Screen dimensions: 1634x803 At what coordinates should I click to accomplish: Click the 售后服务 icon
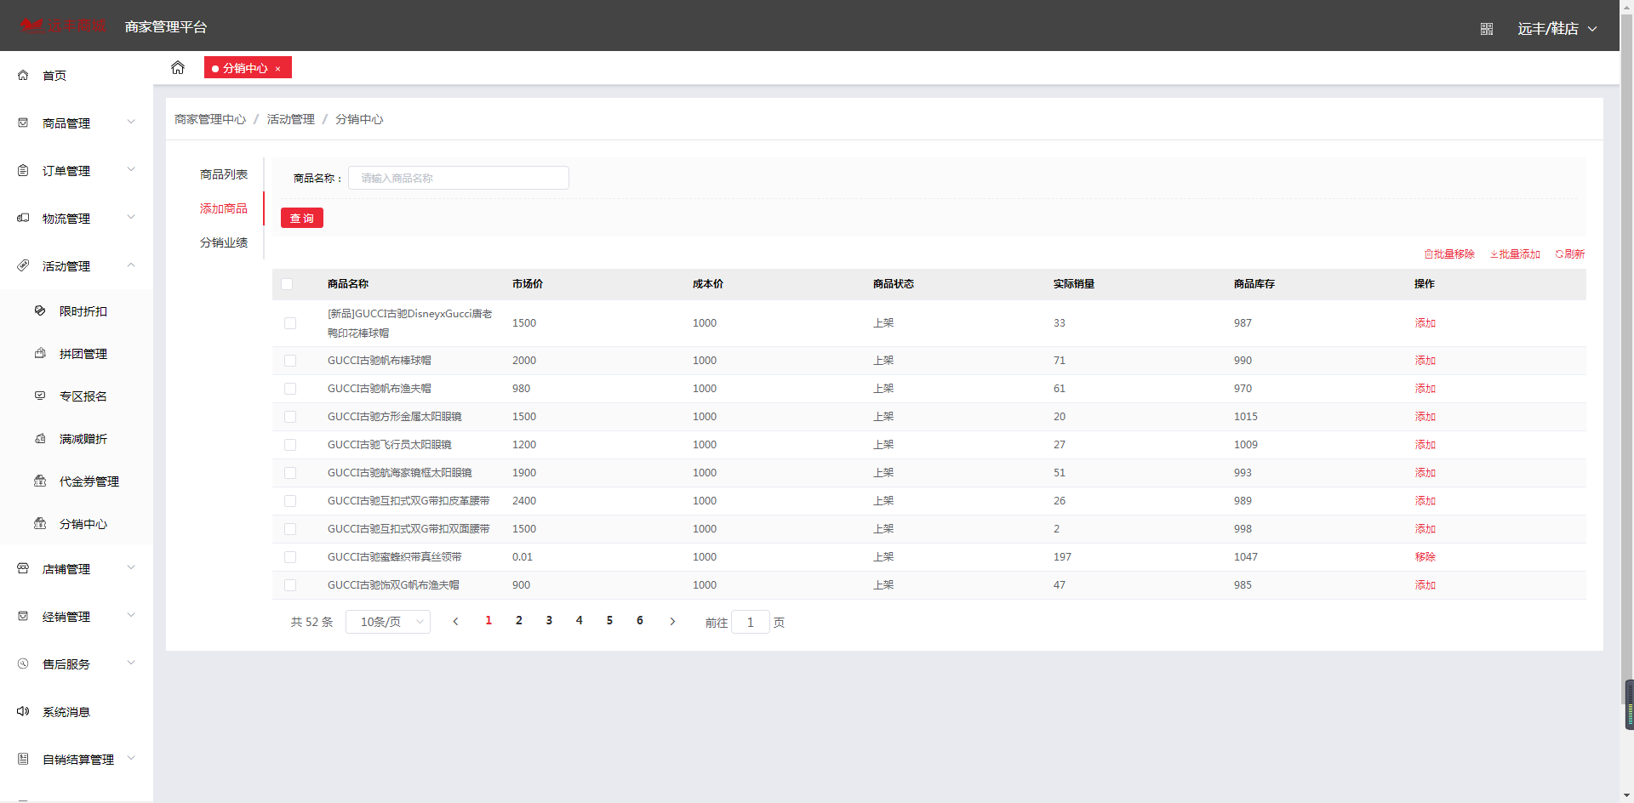(23, 663)
